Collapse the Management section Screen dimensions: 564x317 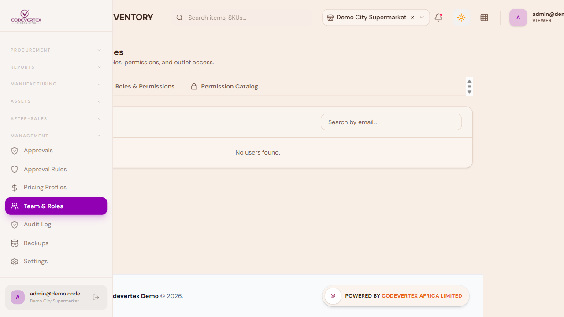56,136
